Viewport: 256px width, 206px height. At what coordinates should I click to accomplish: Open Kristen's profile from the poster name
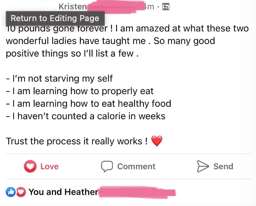(x=73, y=6)
